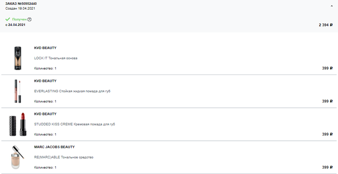The width and height of the screenshot is (338, 174).
Task: Open the LOCK IT Тональная основа product link
Action: 56,58
